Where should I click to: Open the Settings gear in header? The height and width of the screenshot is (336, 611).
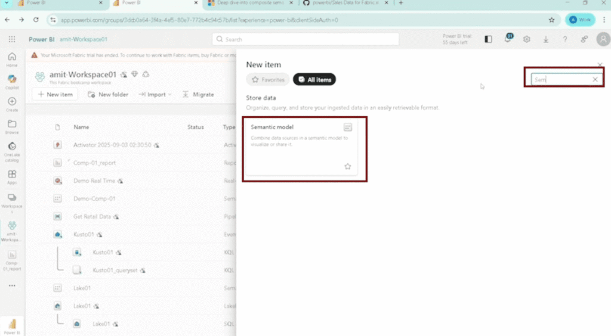[x=527, y=39]
